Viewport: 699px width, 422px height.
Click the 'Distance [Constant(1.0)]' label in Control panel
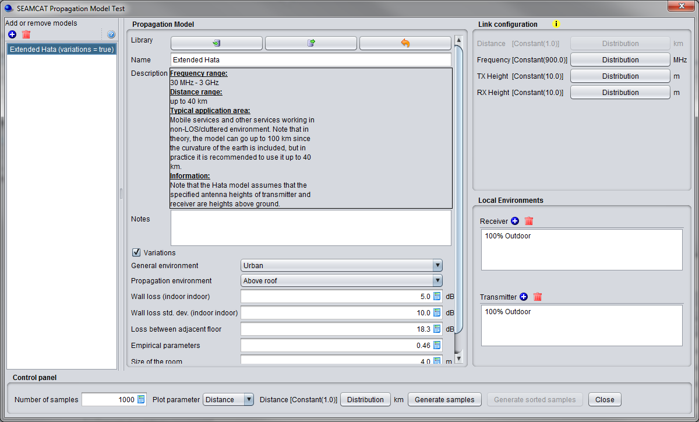(298, 400)
